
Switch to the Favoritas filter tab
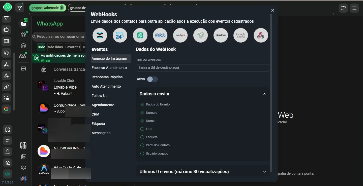pyautogui.click(x=73, y=47)
